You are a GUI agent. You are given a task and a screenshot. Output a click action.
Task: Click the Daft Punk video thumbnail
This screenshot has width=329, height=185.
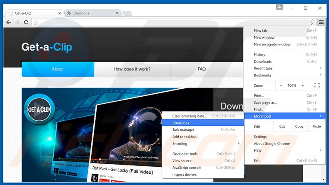[x=126, y=135]
